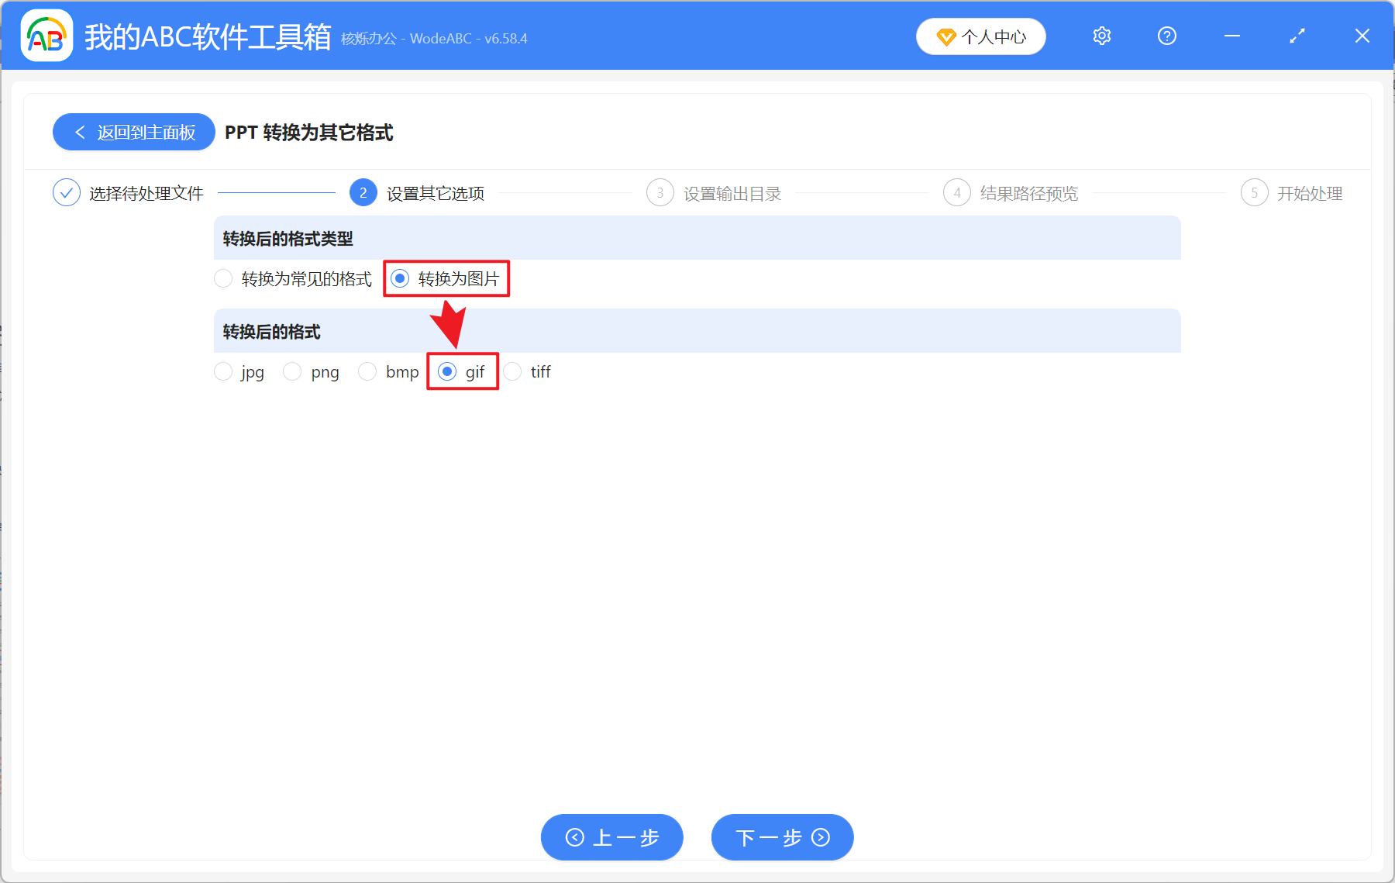Click the ABC toolbox logo
The image size is (1395, 883).
point(46,35)
